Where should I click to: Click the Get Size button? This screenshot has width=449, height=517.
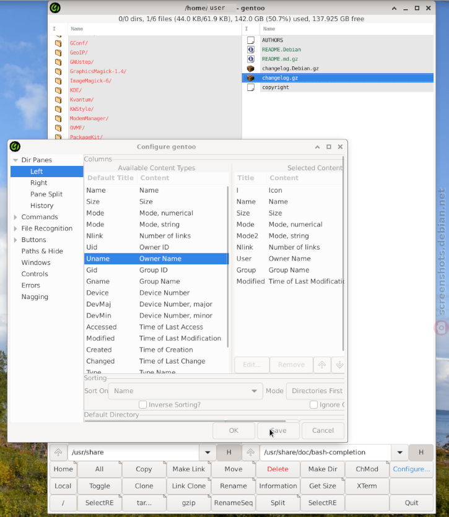click(323, 486)
